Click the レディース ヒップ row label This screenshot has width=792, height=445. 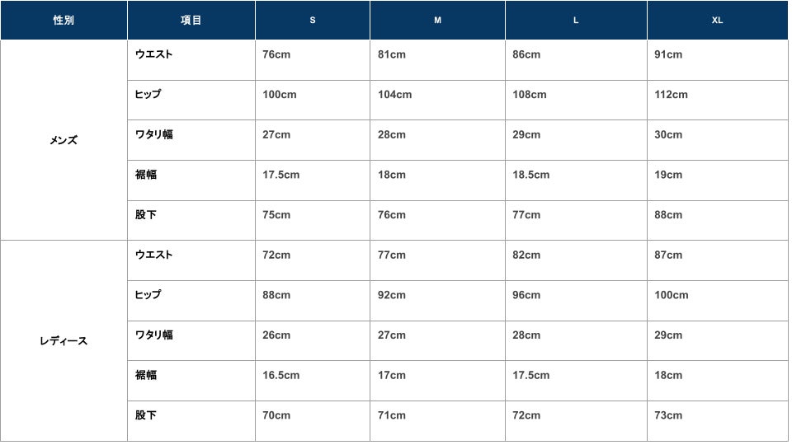148,295
